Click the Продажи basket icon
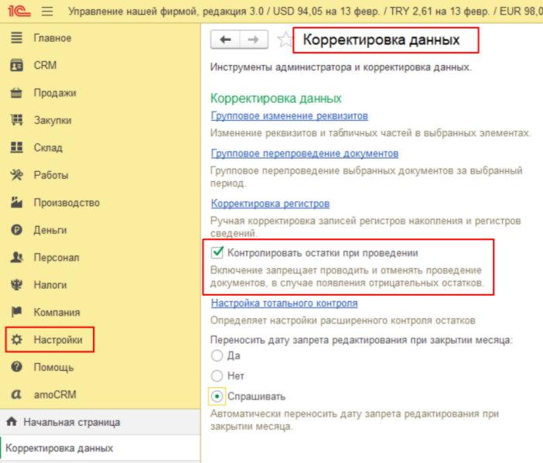This screenshot has width=543, height=463. [x=15, y=93]
